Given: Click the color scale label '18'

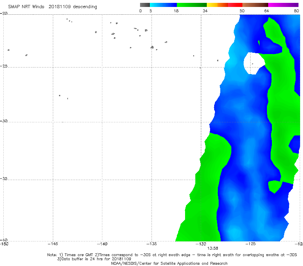Looking at the screenshot, I should point(176,11).
